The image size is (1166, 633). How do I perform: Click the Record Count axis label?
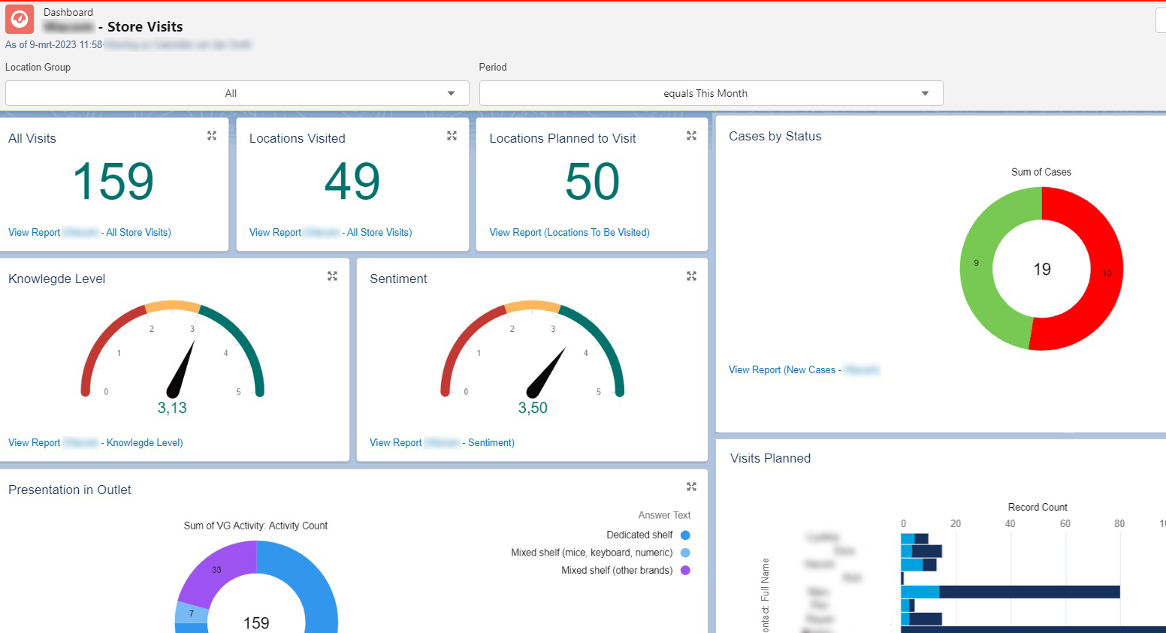click(x=1038, y=508)
